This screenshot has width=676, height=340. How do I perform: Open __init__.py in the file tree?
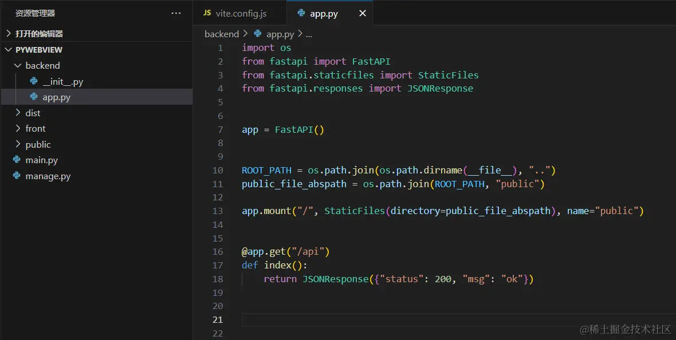(x=97, y=81)
